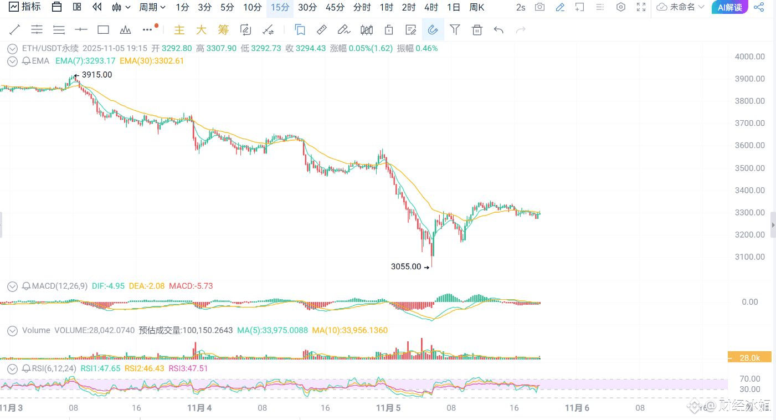Switch to the 4时 timeframe
This screenshot has width=776, height=420.
[x=431, y=7]
